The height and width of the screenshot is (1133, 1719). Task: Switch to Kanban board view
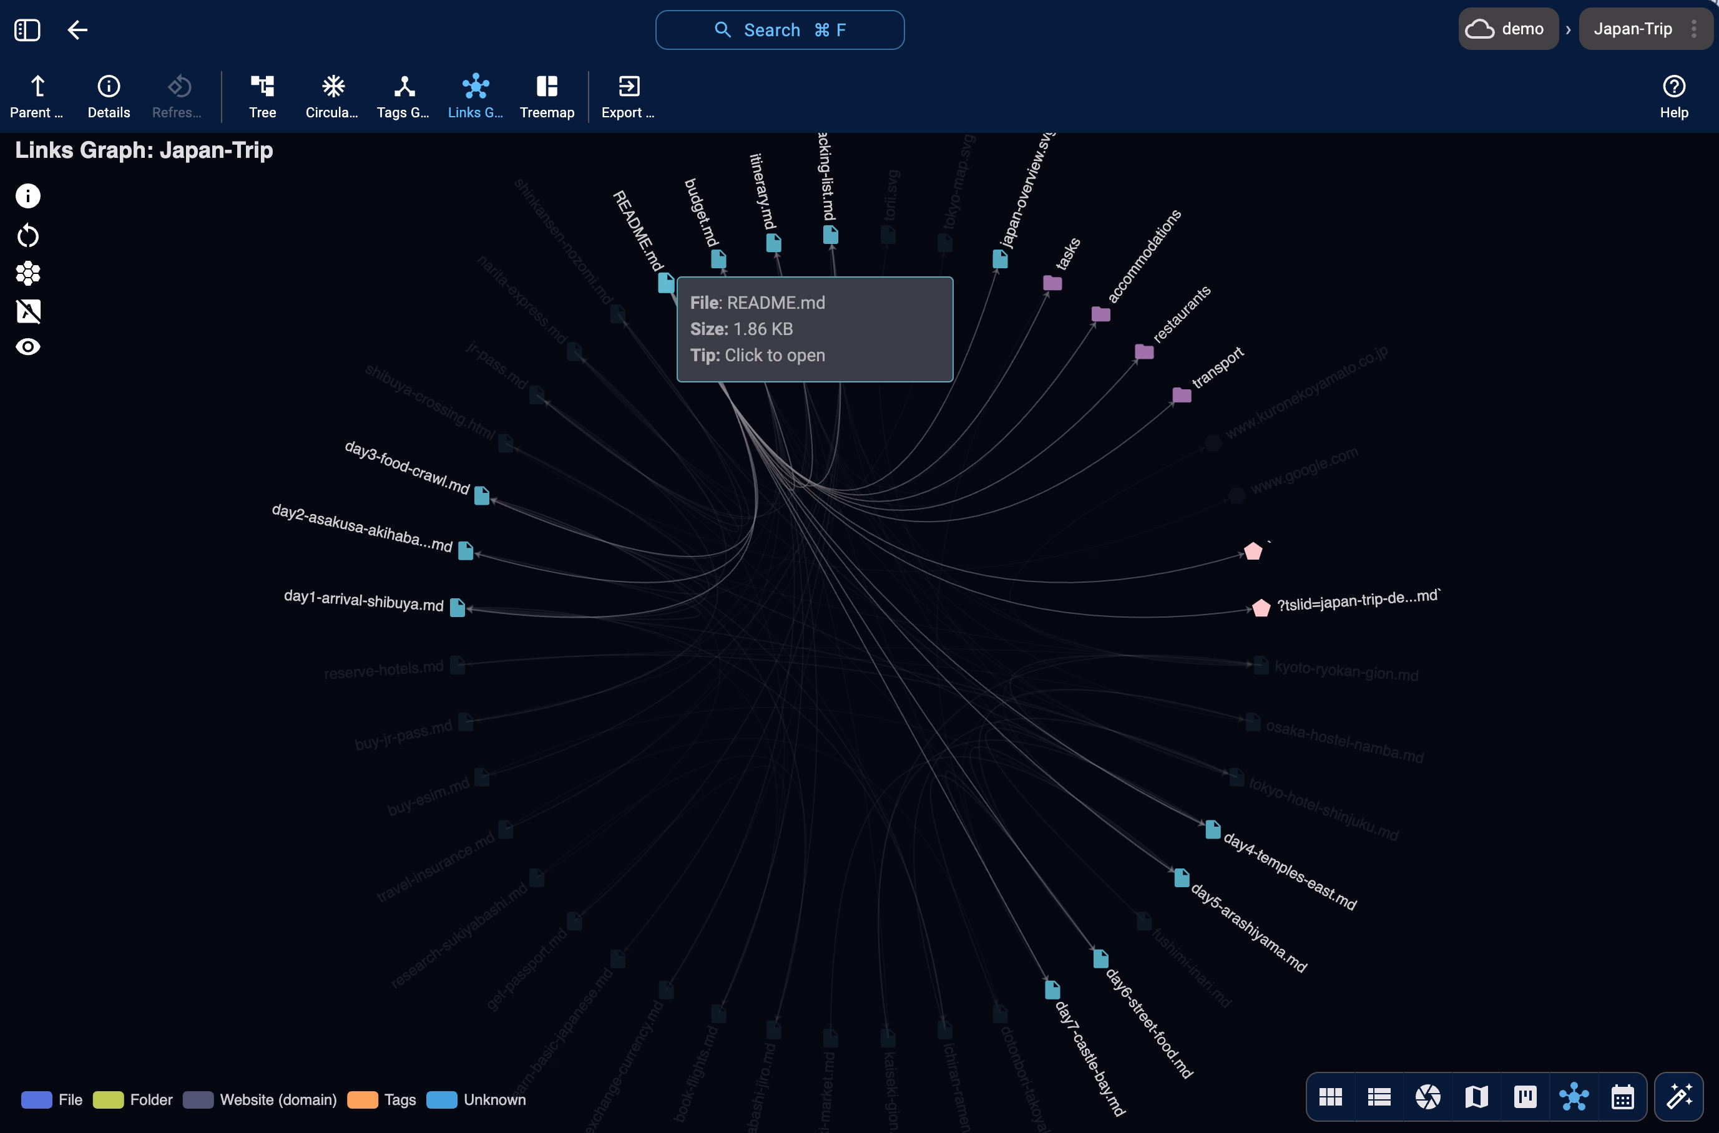1526,1096
